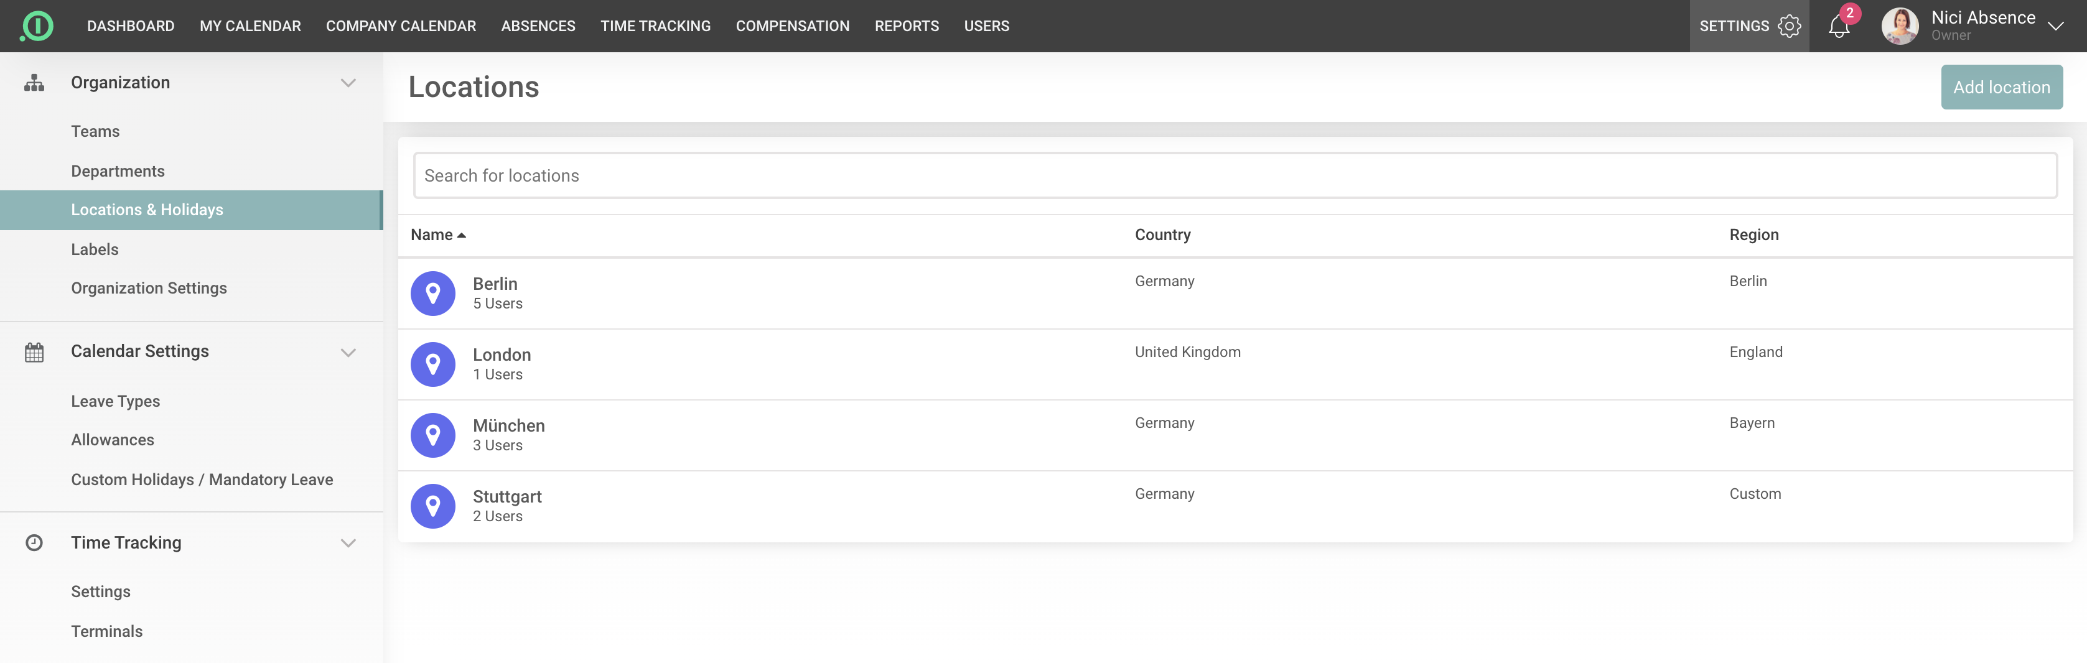The height and width of the screenshot is (663, 2087).
Task: Click the Calendar Settings calendar icon
Action: 34,352
